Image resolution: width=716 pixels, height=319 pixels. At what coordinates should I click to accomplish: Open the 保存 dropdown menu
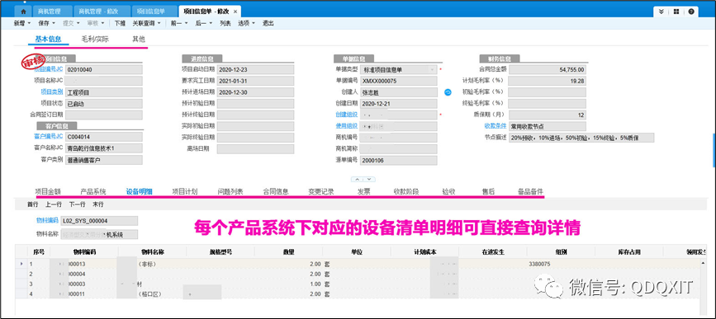pos(47,23)
